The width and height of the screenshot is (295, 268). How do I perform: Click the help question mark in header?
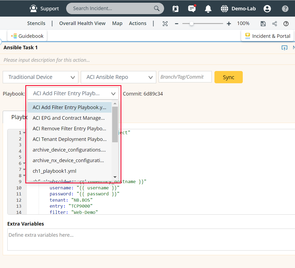coord(285,9)
